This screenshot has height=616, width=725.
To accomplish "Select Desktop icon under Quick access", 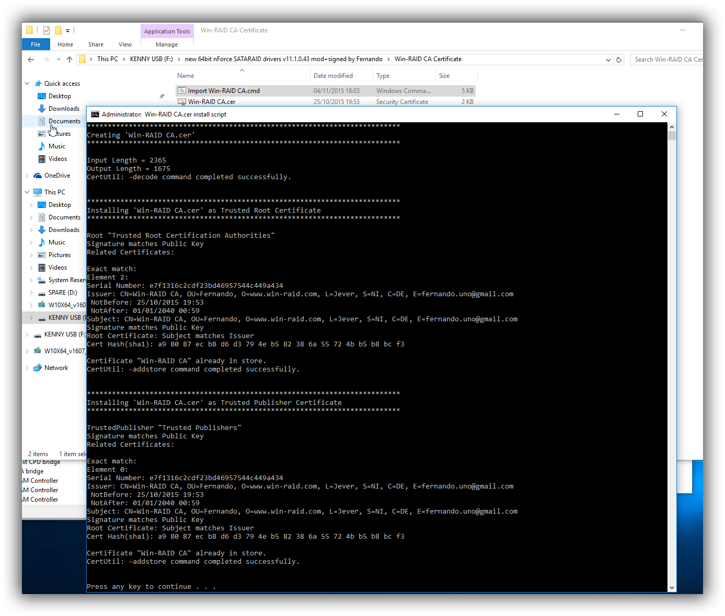I will [42, 96].
